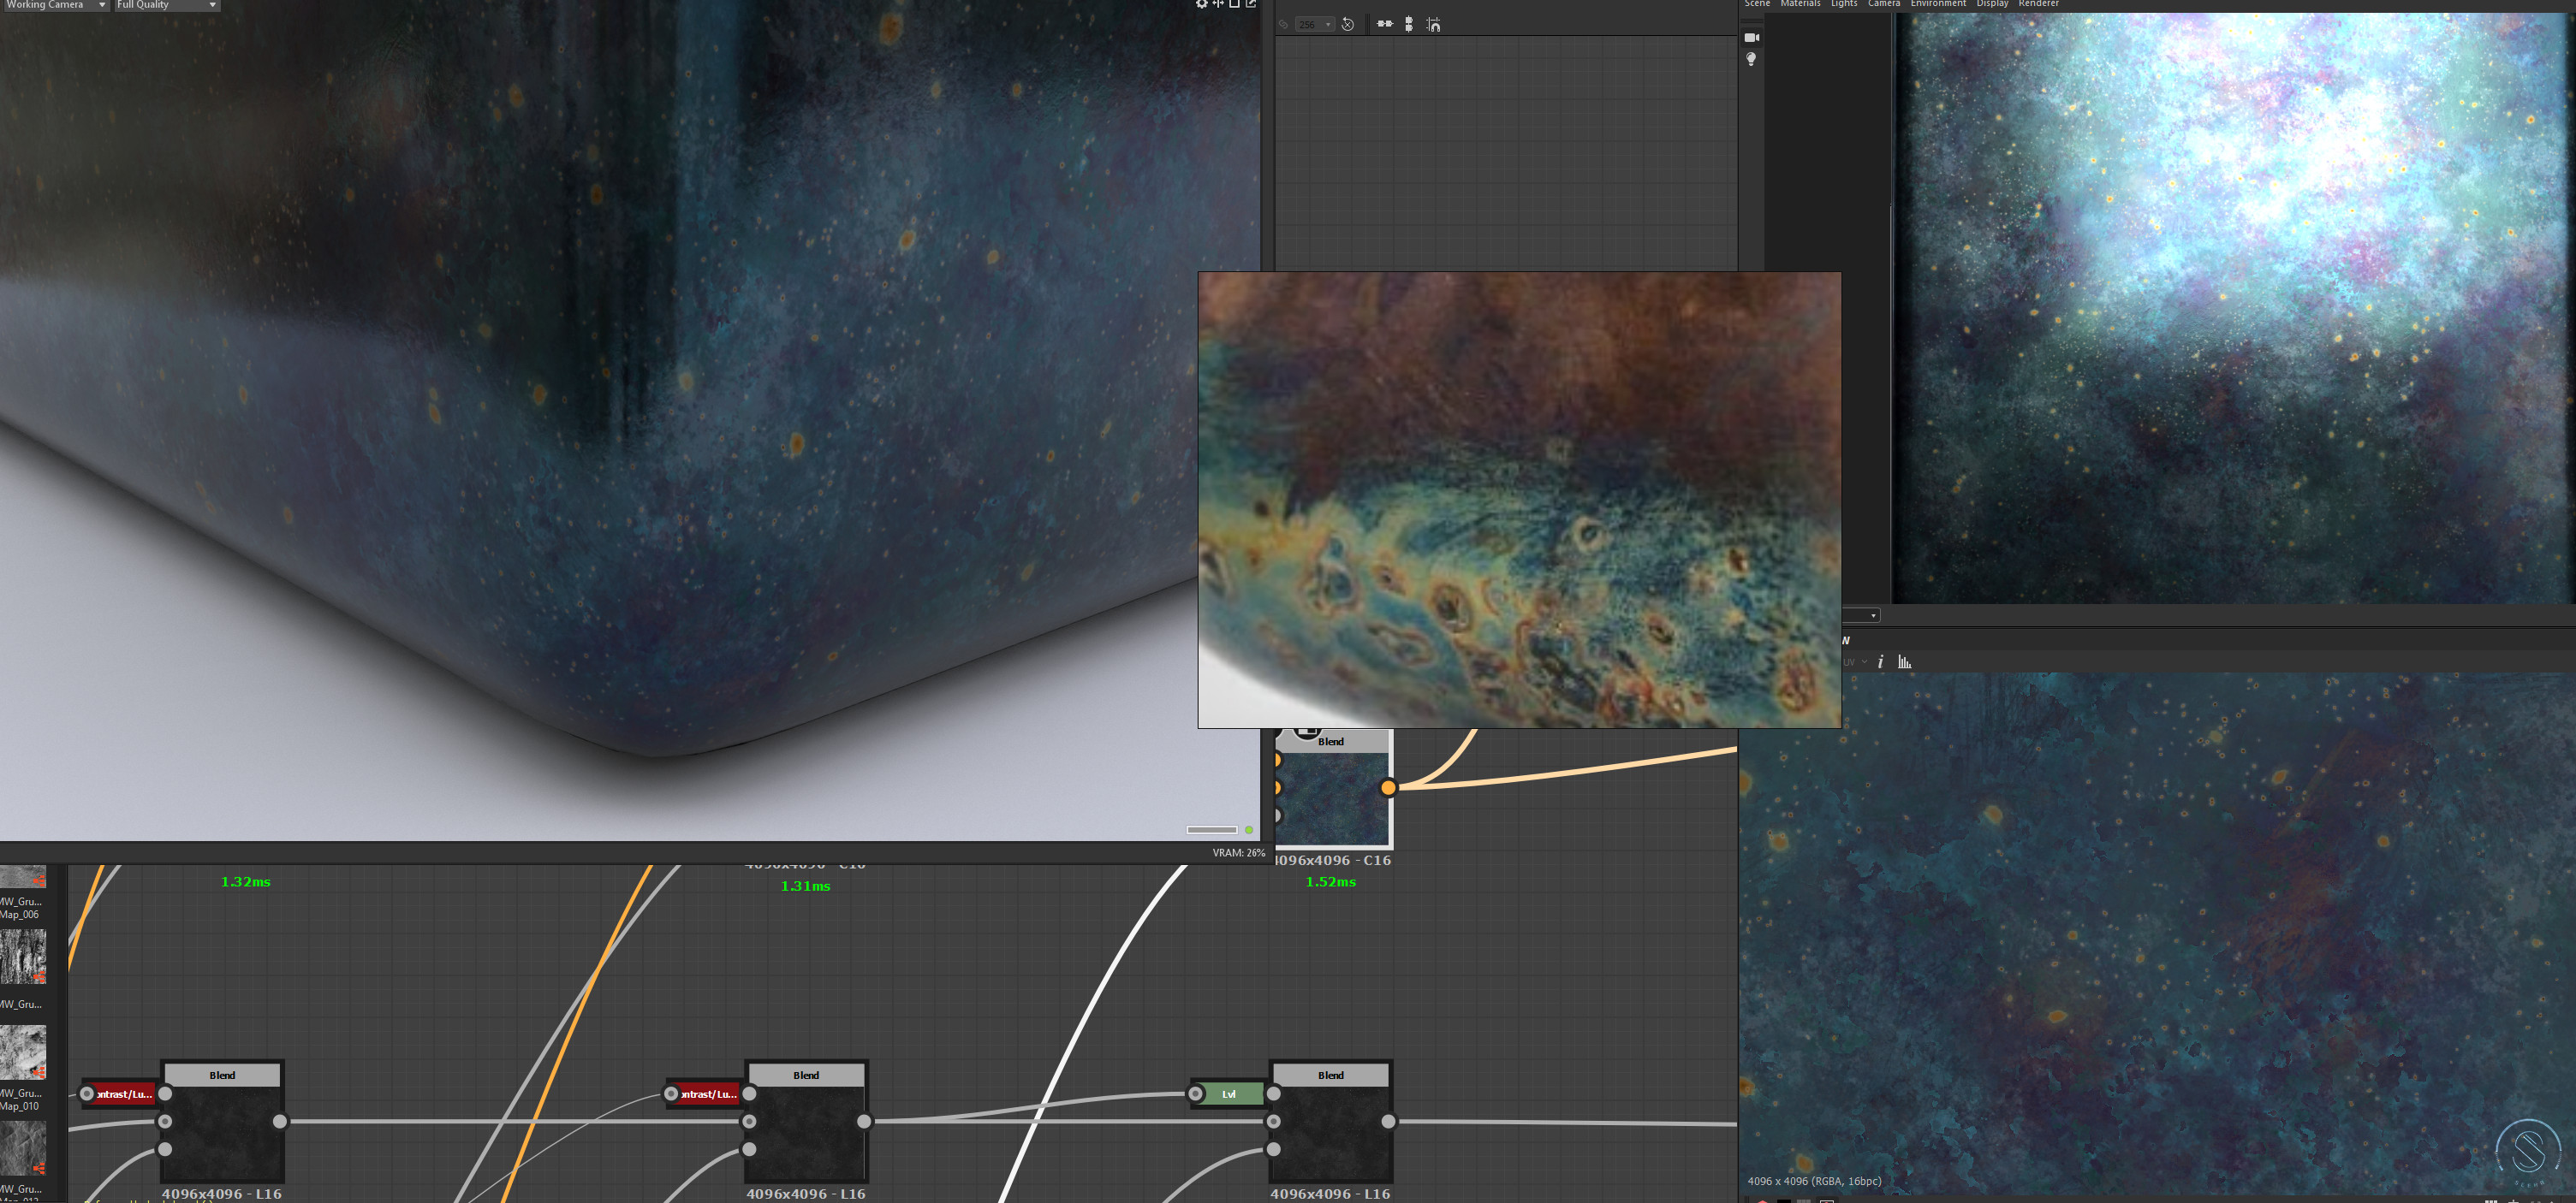This screenshot has width=2576, height=1203.
Task: Open the Renderer menu
Action: (x=2038, y=4)
